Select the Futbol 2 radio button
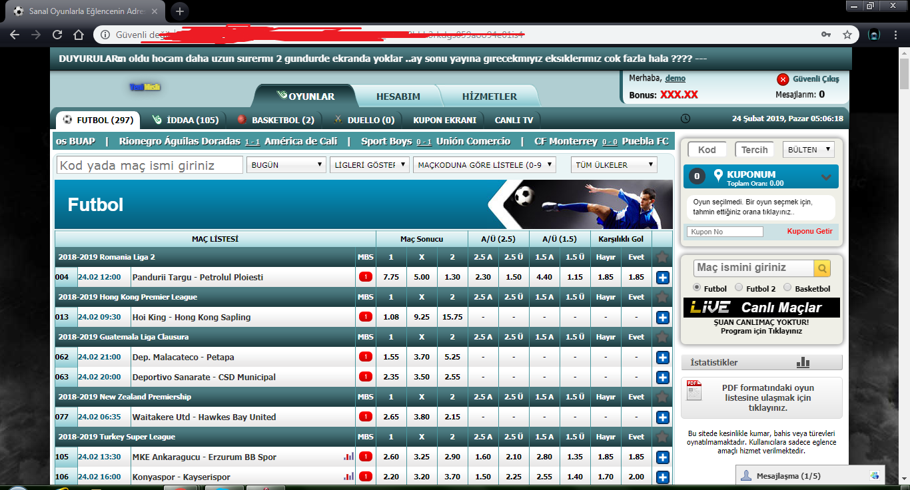Viewport: 910px width, 490px height. point(738,288)
